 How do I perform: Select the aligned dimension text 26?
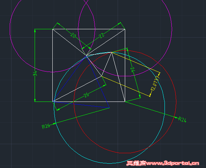[x=86, y=95]
